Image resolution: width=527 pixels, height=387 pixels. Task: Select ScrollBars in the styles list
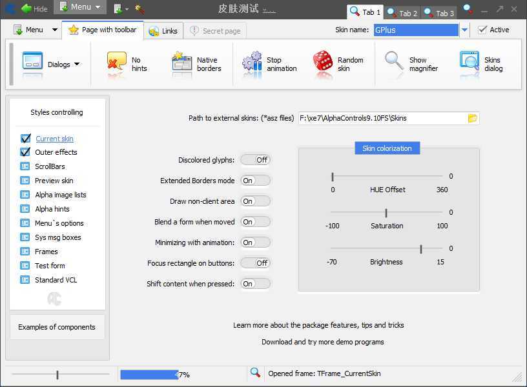pos(50,166)
